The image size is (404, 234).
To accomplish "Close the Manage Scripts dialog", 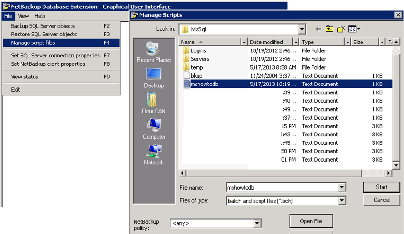I will point(398,15).
